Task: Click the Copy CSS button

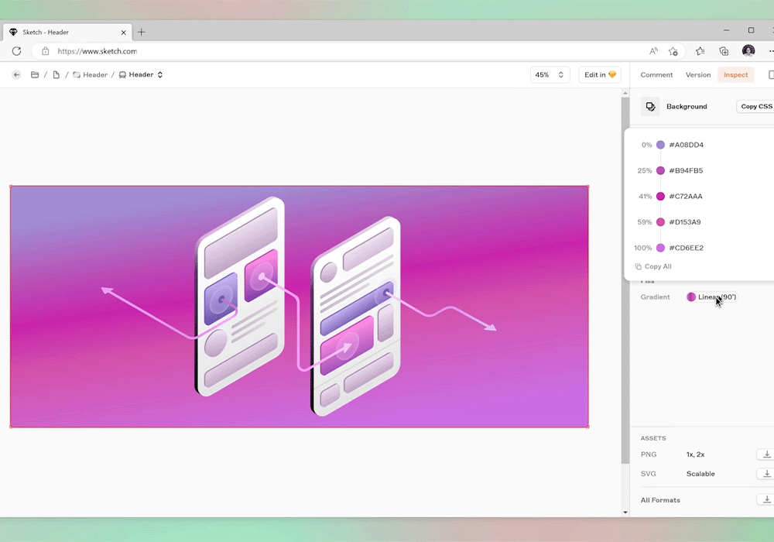Action: pos(755,107)
